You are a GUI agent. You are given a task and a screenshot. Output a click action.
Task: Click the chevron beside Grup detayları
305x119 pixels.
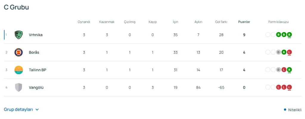pyautogui.click(x=37, y=110)
